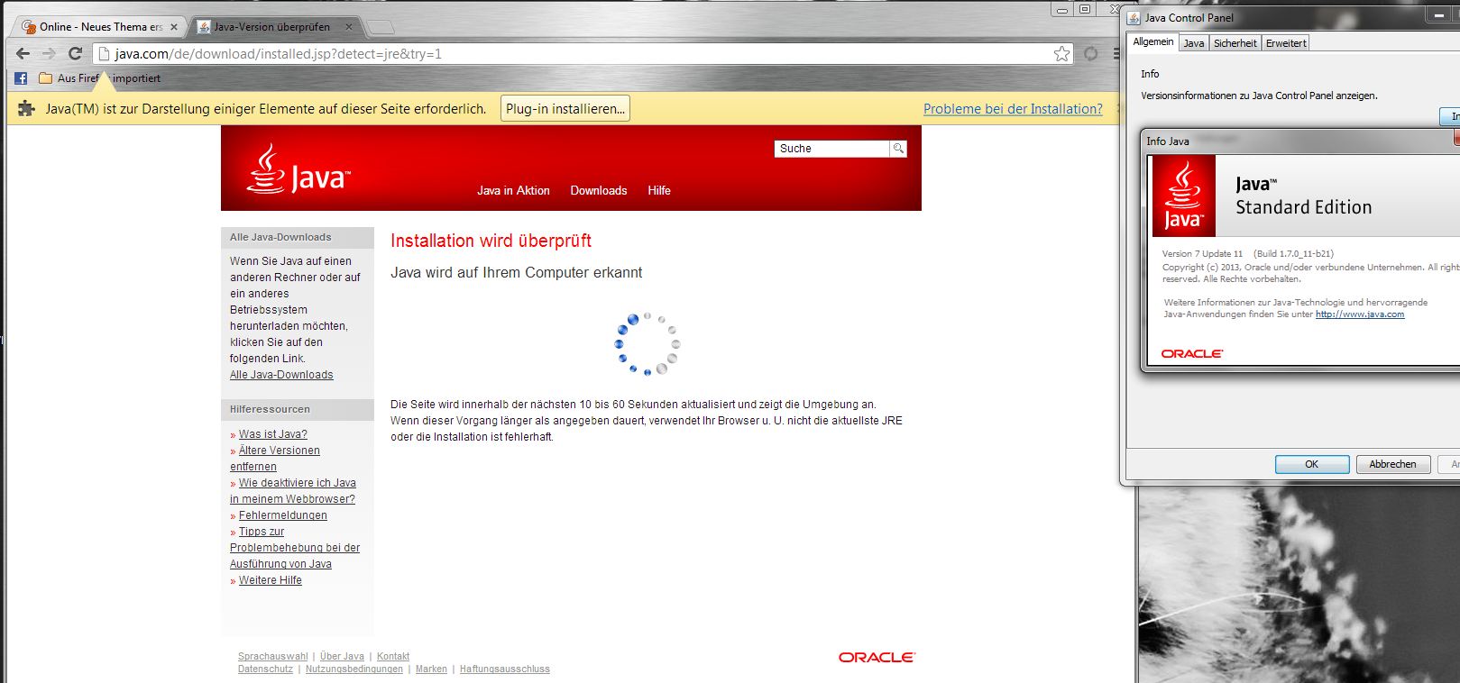The width and height of the screenshot is (1460, 683).
Task: Open the Sprachauswahl footer link
Action: coord(272,657)
